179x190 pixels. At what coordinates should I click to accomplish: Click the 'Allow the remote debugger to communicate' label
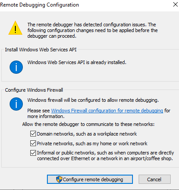88,124
